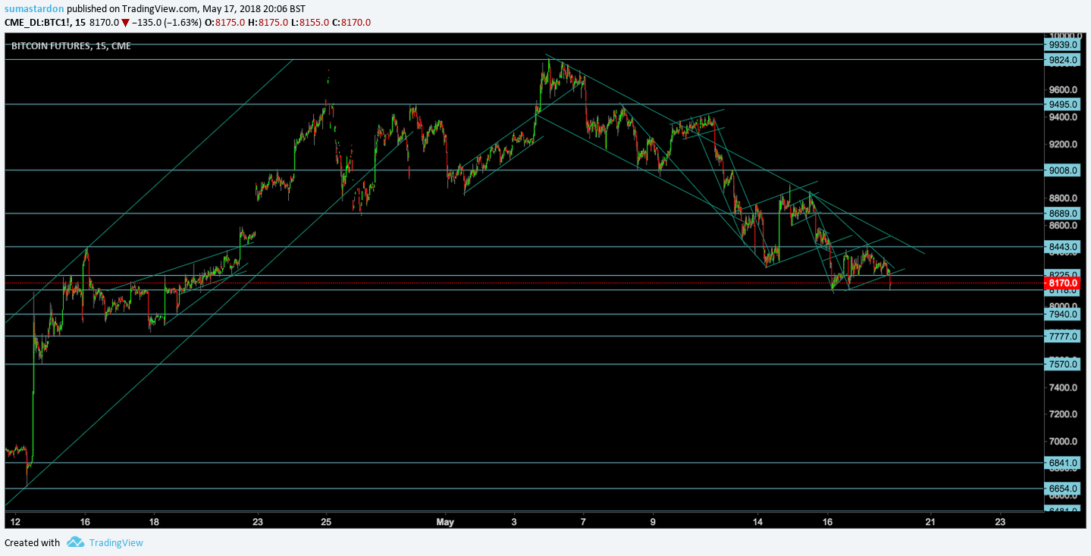Click the 9939.0 price level label

pos(1064,45)
